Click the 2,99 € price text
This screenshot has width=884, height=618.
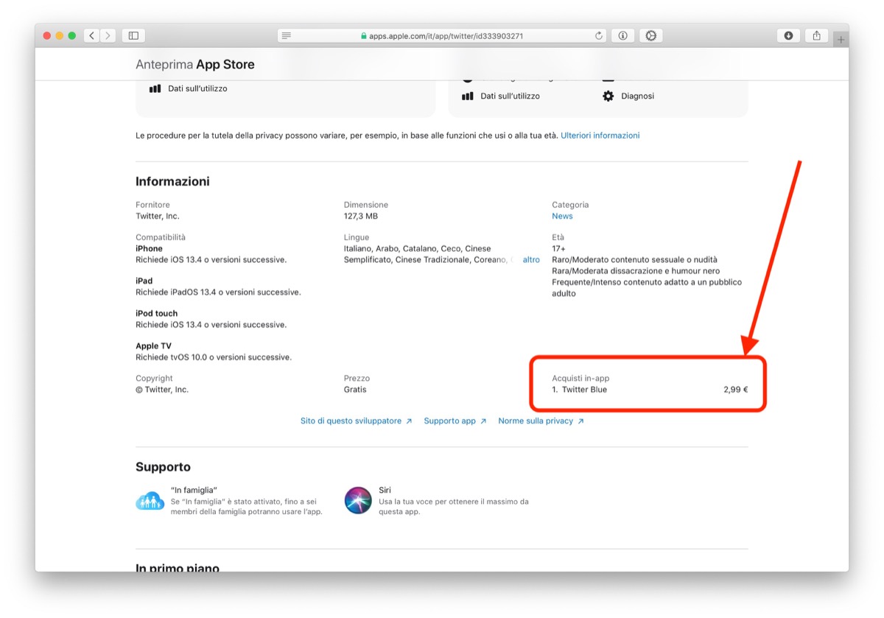[x=735, y=390]
